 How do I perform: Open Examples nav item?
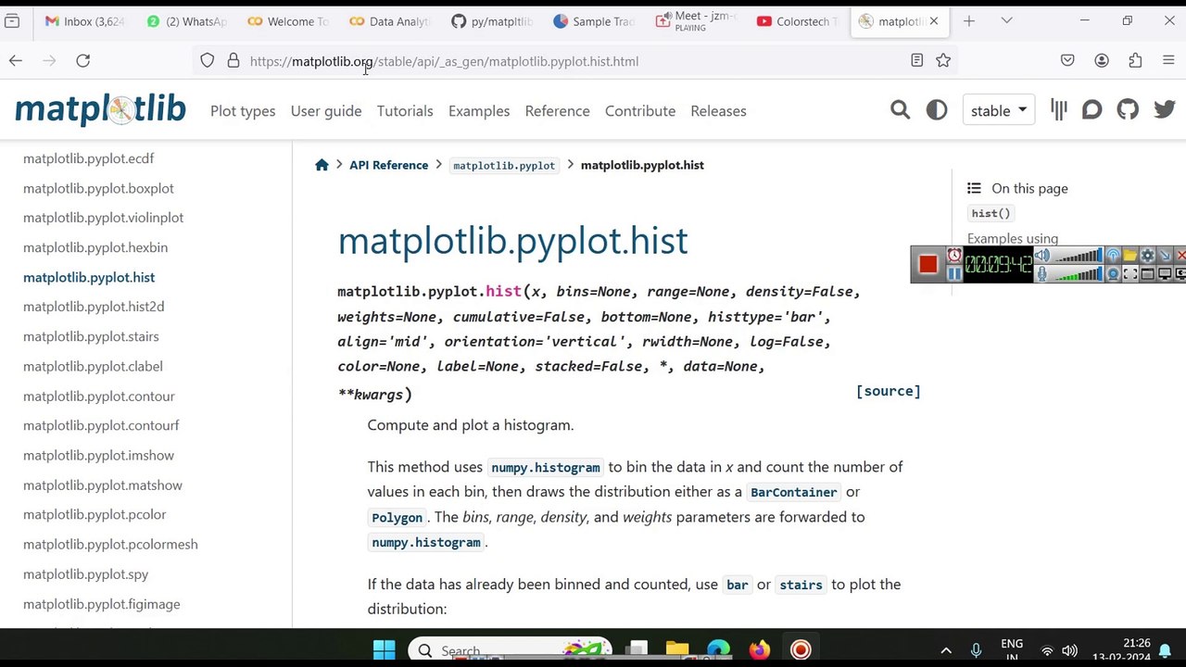pos(479,110)
